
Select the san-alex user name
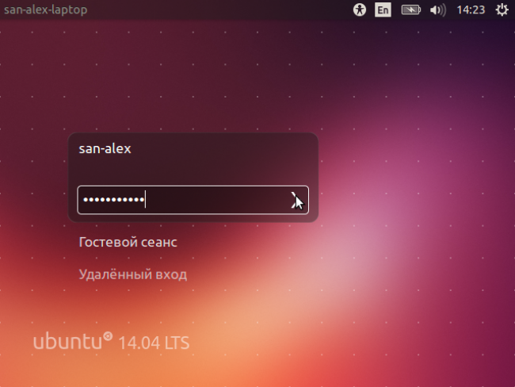pyautogui.click(x=105, y=148)
